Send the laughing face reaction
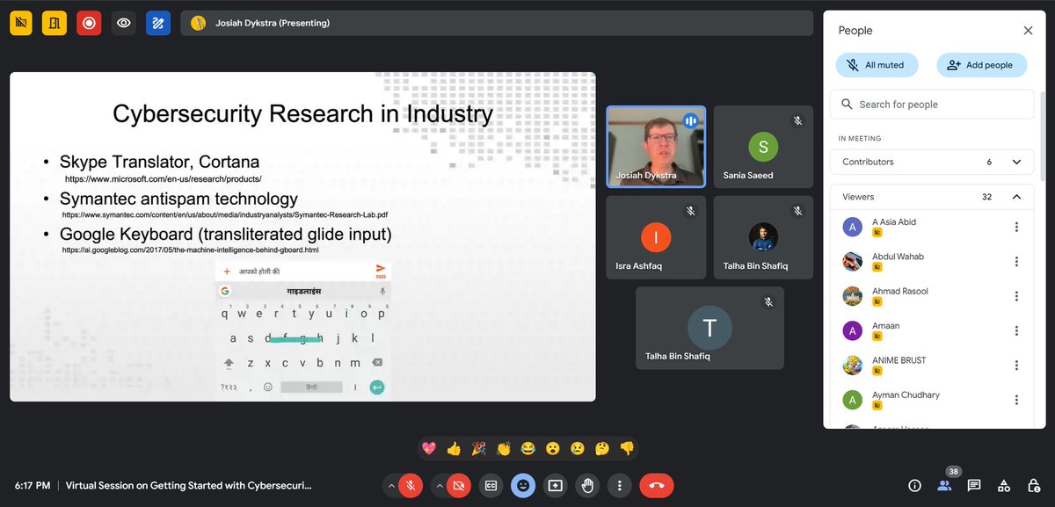The height and width of the screenshot is (507, 1055). tap(527, 448)
